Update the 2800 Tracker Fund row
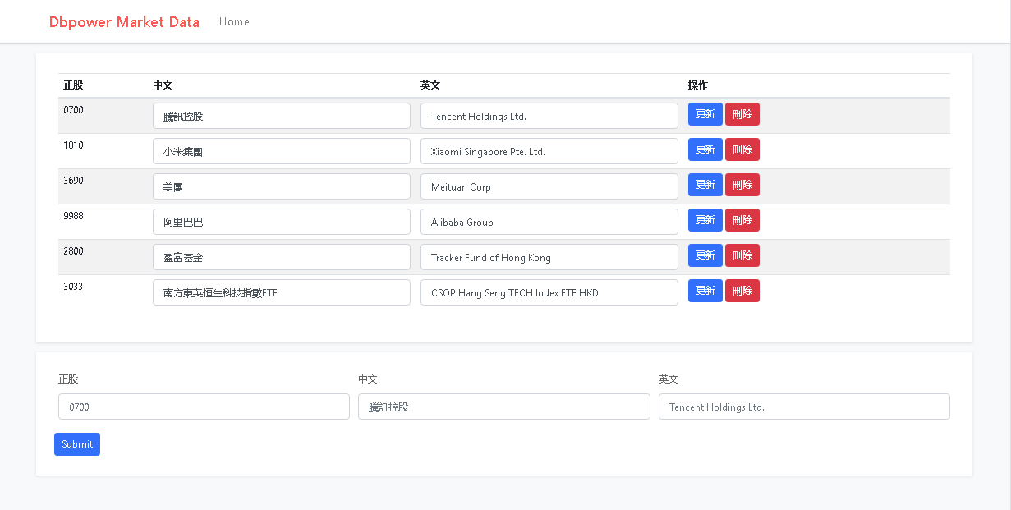 click(705, 255)
